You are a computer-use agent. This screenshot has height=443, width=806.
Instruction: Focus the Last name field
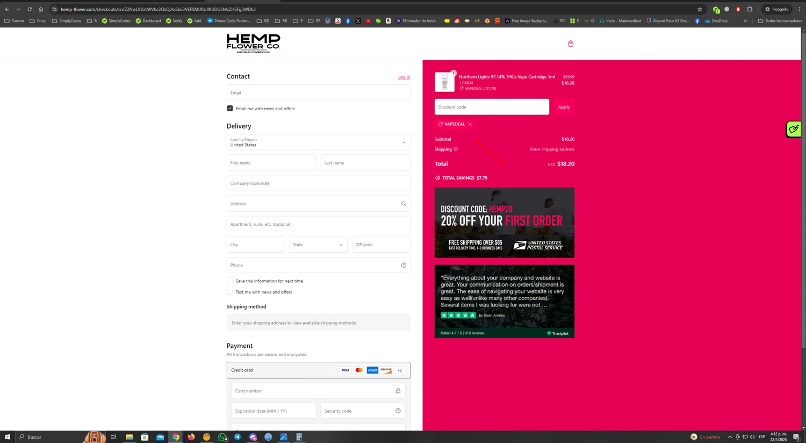(365, 163)
